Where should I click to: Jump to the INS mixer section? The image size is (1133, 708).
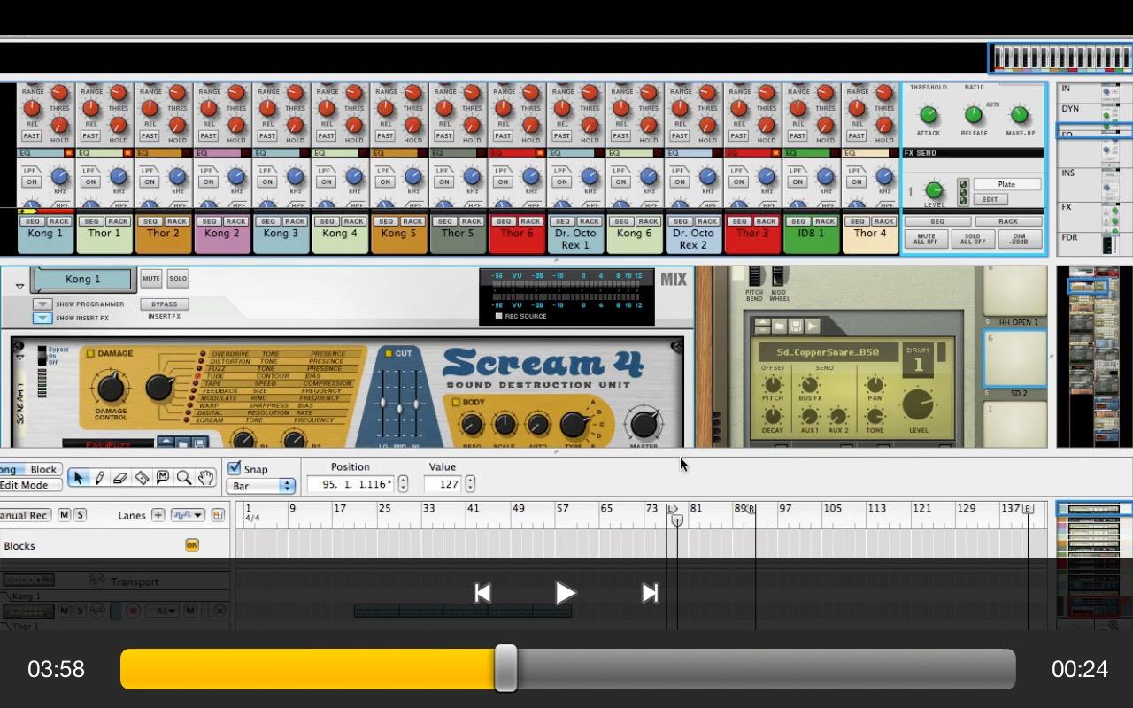tap(1068, 173)
